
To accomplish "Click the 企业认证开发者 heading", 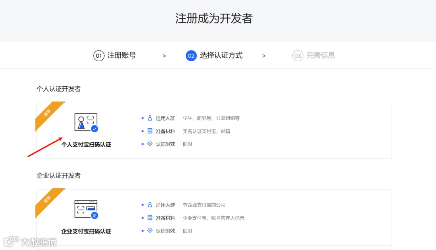I will click(x=59, y=175).
